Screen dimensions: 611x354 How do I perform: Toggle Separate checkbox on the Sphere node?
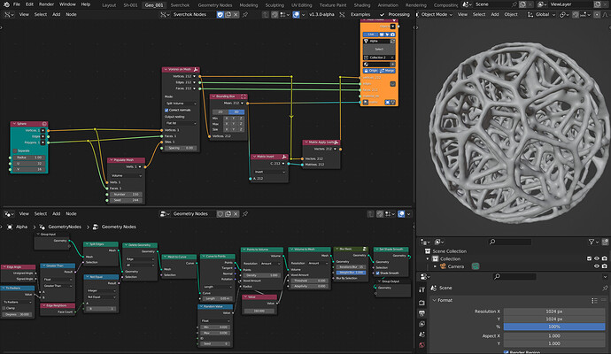15,150
